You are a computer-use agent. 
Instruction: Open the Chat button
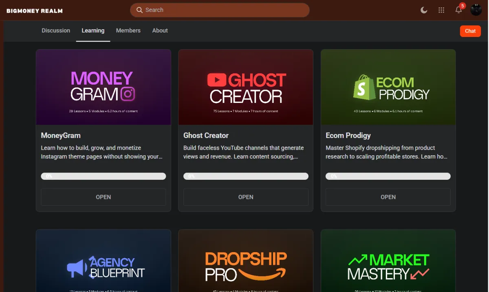click(x=470, y=31)
